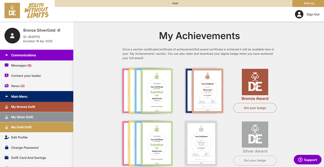The width and height of the screenshot is (324, 167).
Task: Click the user account avatar icon near Sign Out
Action: pyautogui.click(x=299, y=14)
